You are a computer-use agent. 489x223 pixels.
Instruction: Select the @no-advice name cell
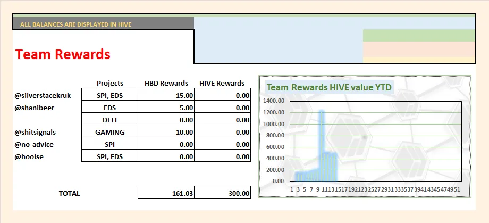click(x=34, y=145)
